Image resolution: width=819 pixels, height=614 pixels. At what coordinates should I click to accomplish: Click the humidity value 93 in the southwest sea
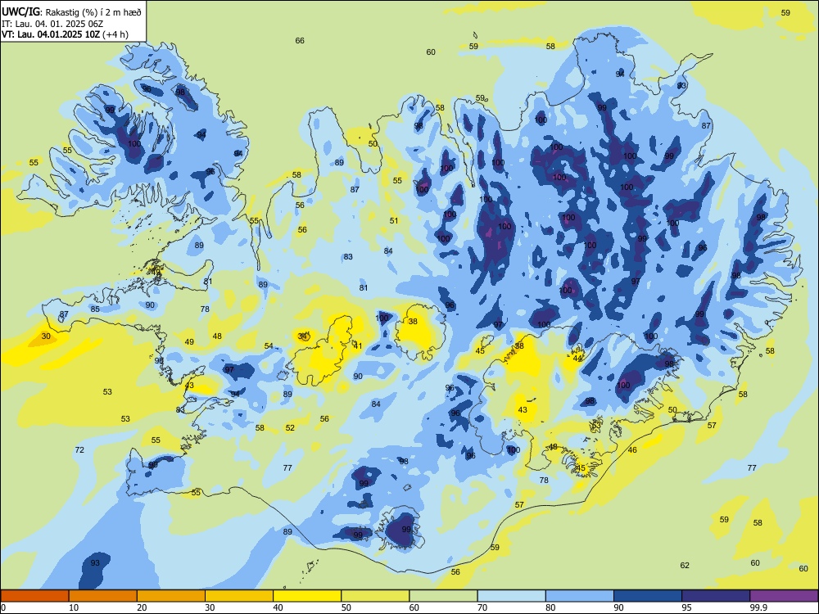pos(95,563)
